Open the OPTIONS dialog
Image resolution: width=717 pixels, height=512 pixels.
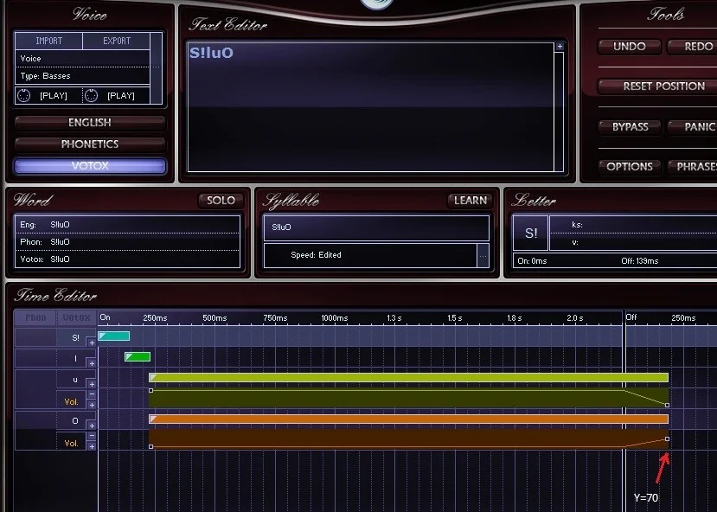pos(629,166)
